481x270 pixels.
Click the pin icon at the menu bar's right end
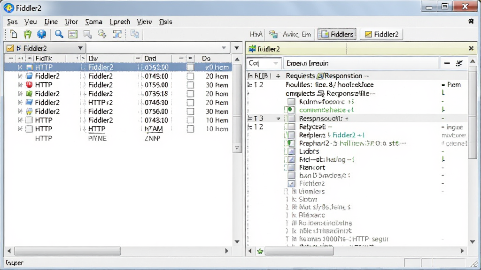[x=471, y=22]
